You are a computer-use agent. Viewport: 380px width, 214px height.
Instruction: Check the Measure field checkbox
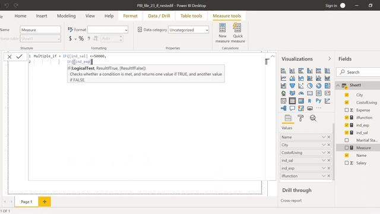click(347, 147)
